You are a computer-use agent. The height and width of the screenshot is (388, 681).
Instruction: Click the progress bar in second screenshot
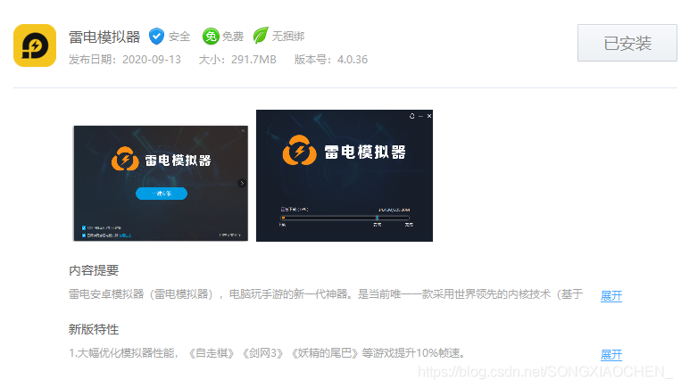(x=345, y=218)
